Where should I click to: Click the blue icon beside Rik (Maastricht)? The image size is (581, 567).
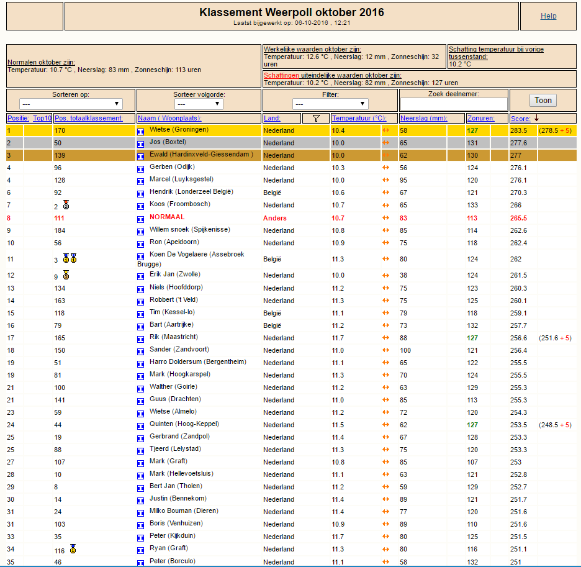point(140,339)
